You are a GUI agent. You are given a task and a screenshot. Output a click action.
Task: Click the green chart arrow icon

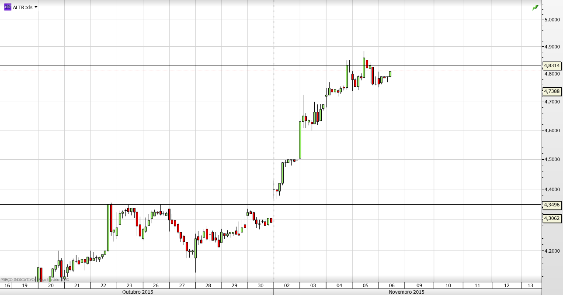535,7
